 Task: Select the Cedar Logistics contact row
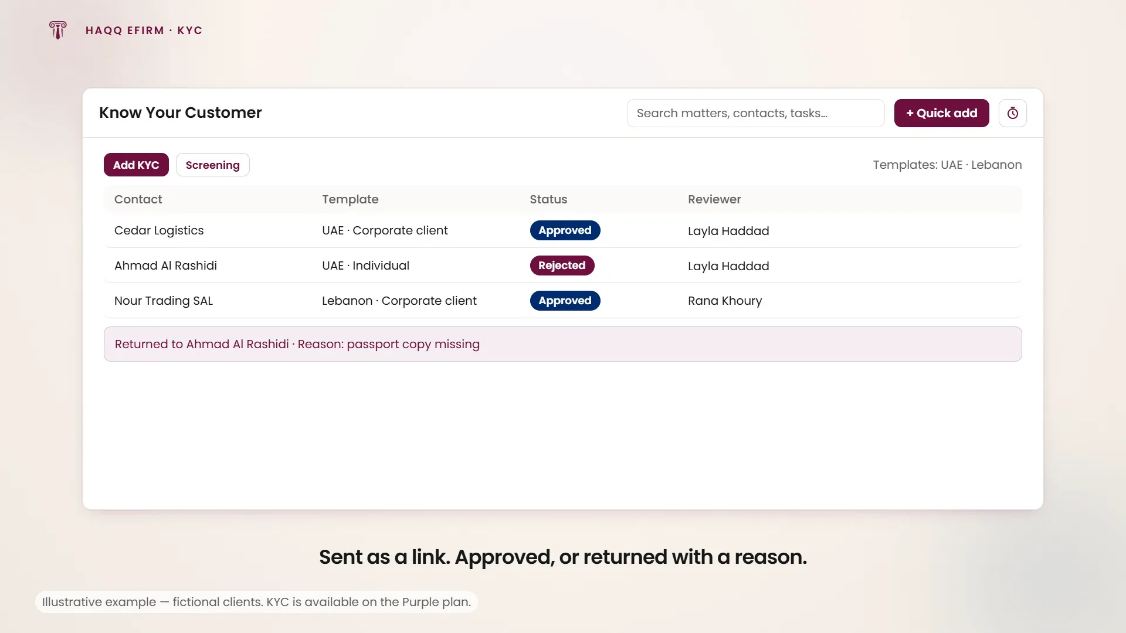coord(562,230)
